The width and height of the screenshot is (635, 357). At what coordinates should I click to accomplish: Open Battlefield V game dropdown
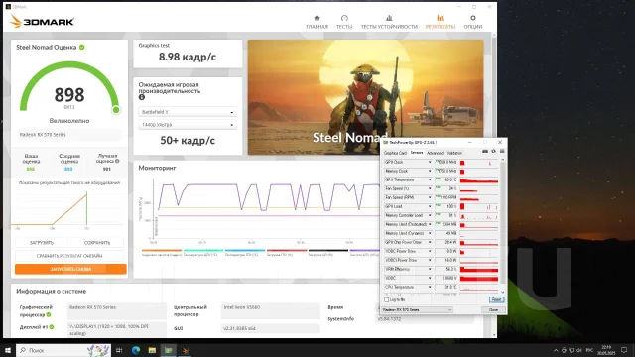point(188,112)
